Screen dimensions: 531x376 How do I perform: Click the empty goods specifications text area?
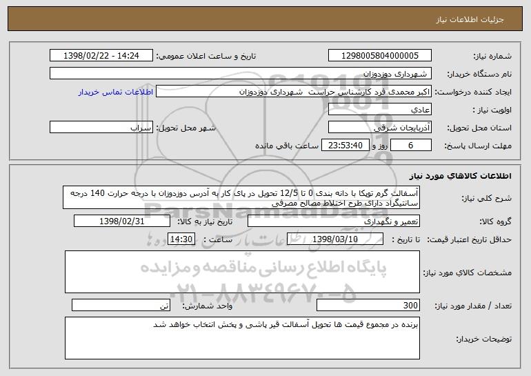(x=242, y=272)
